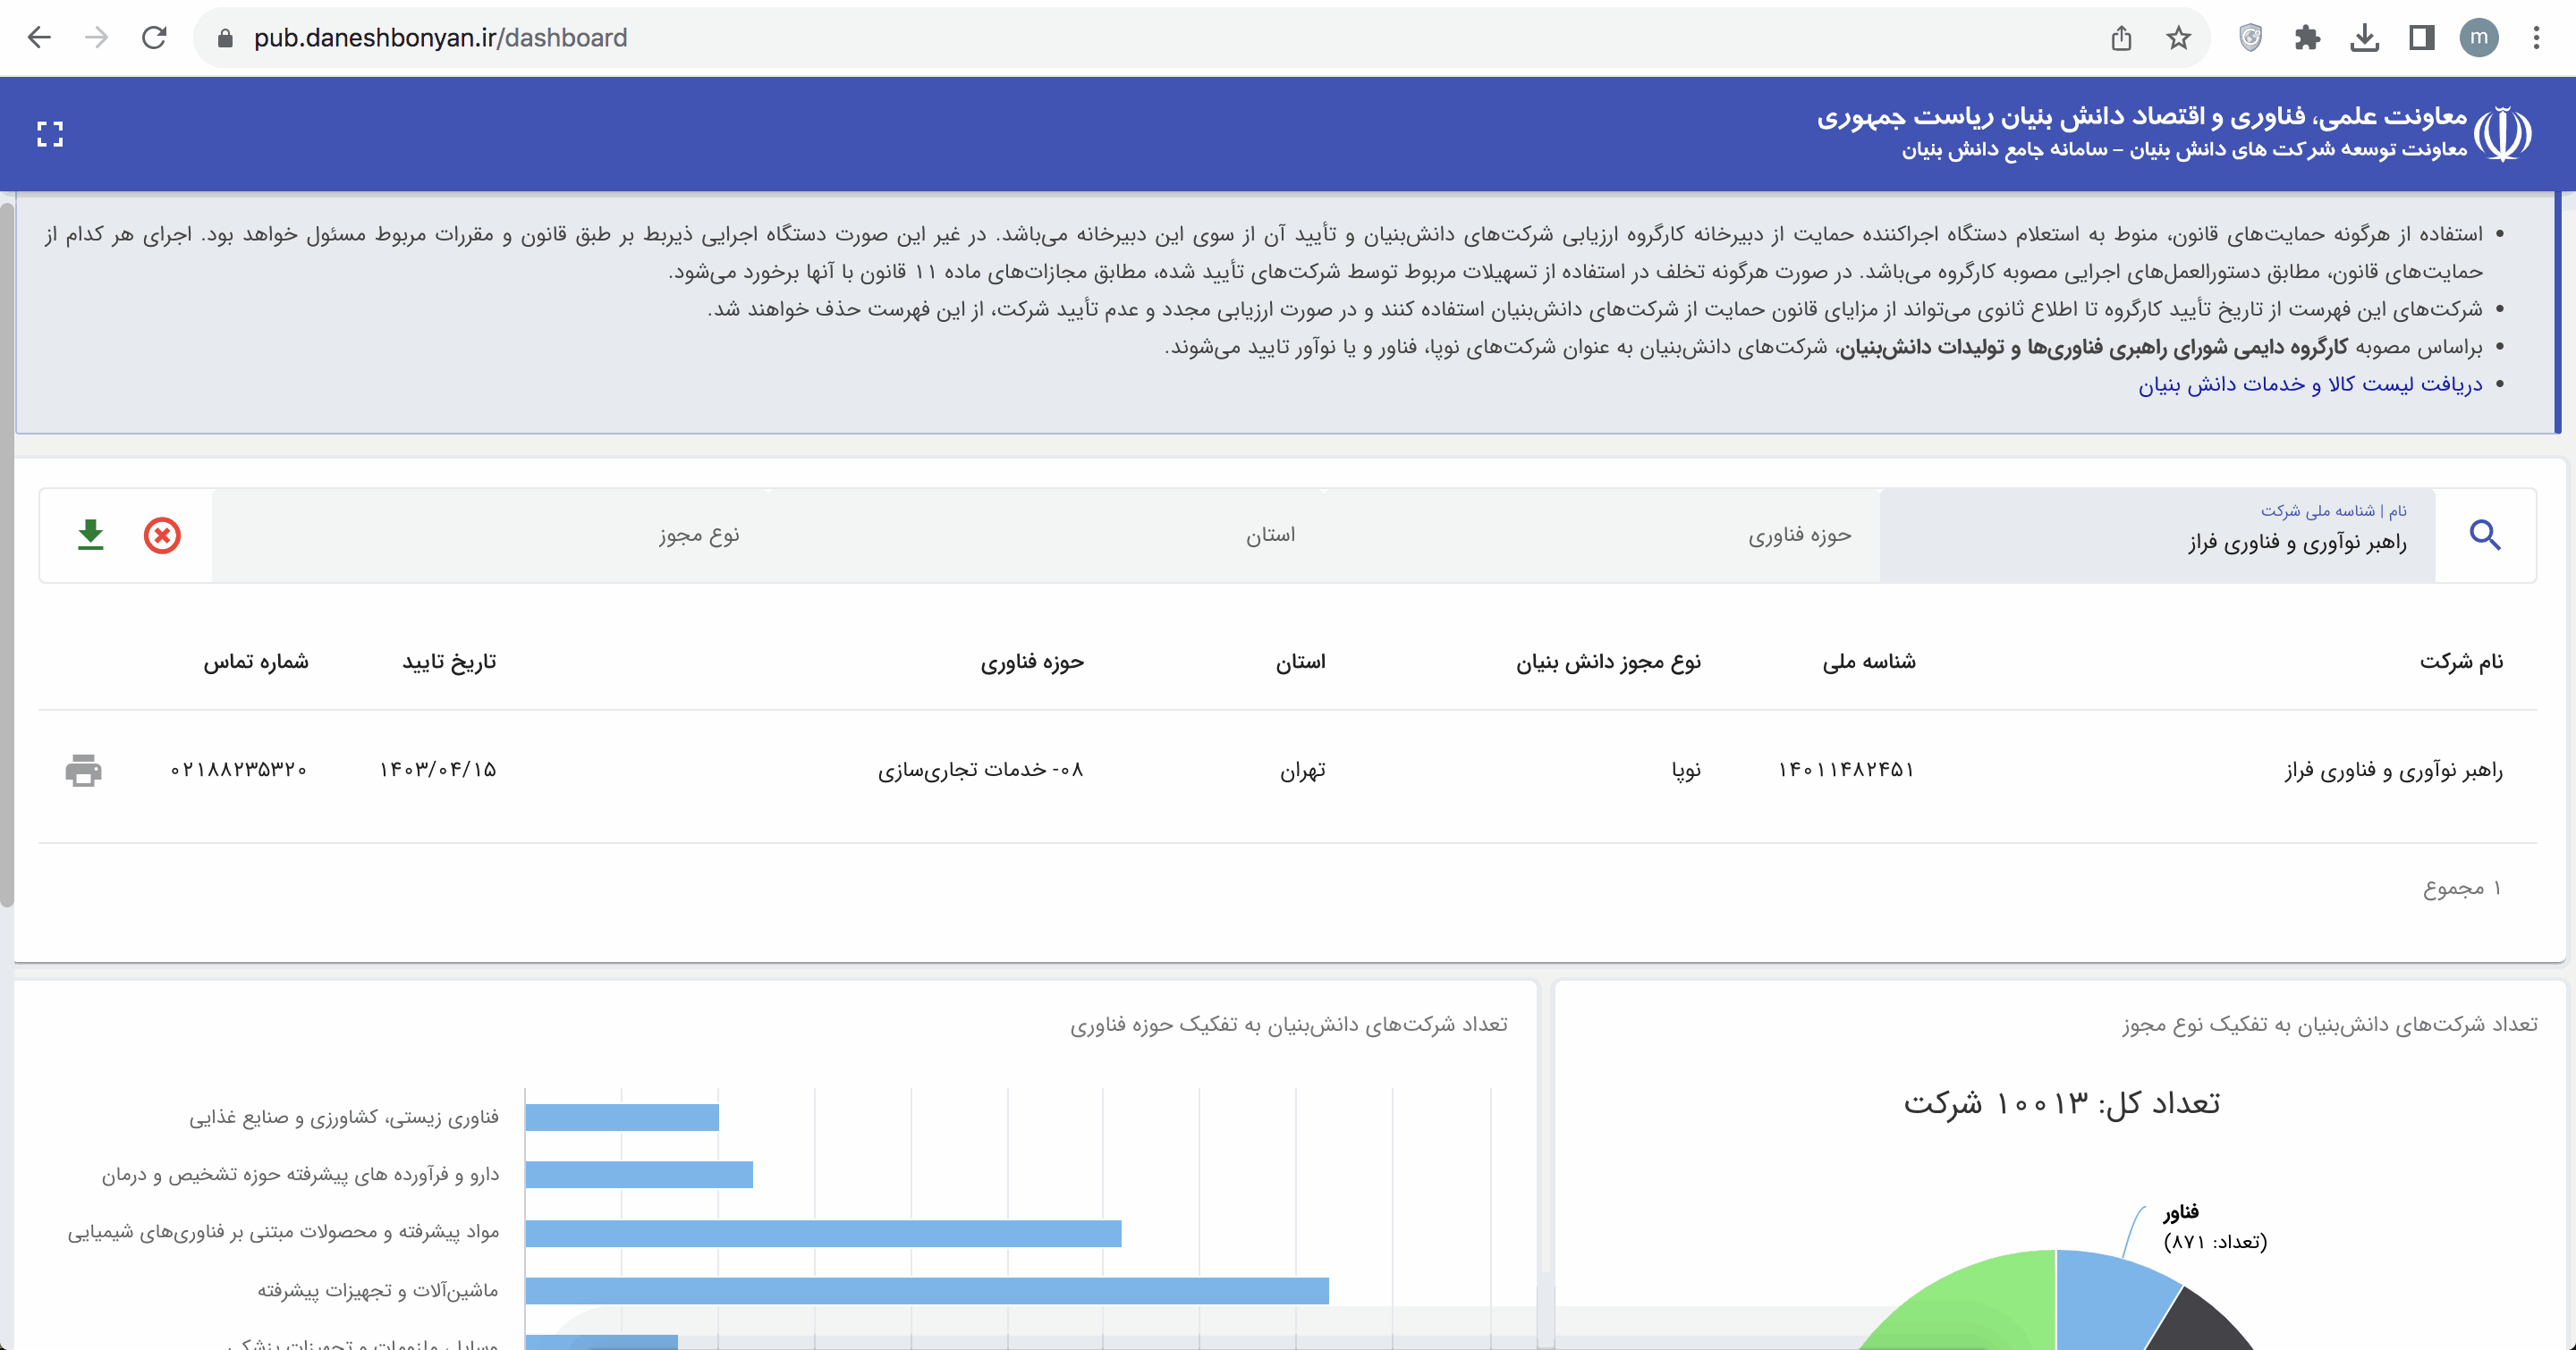Go forward in browser history
Screen dimensions: 2576x1350
click(x=96, y=38)
